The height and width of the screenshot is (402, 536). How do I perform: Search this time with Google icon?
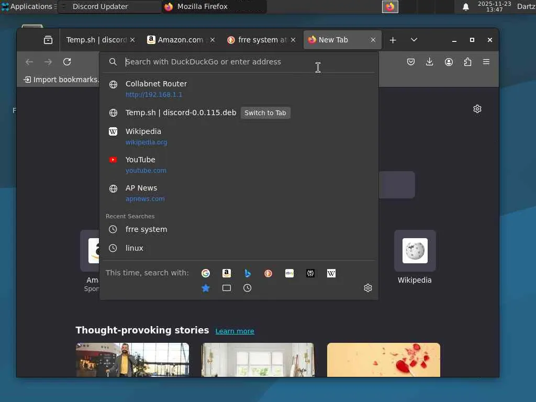[x=206, y=273]
